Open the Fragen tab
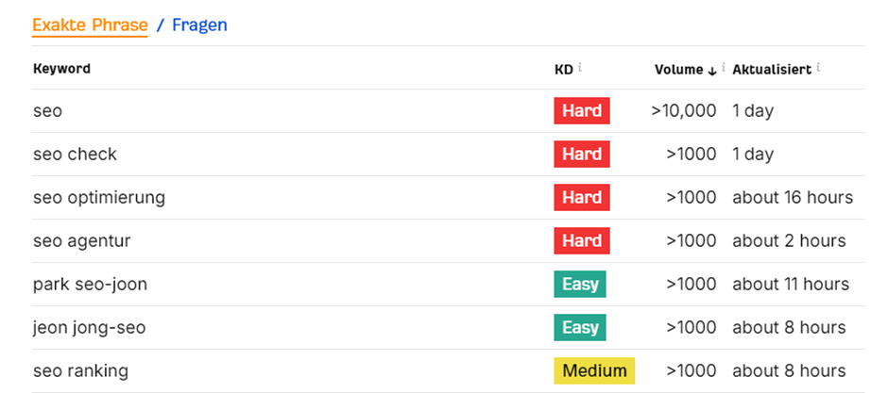Screen dimensions: 888x393 point(199,25)
